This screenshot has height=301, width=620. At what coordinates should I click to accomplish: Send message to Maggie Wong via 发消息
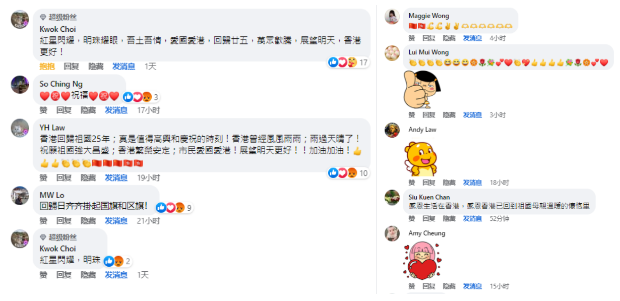click(472, 38)
